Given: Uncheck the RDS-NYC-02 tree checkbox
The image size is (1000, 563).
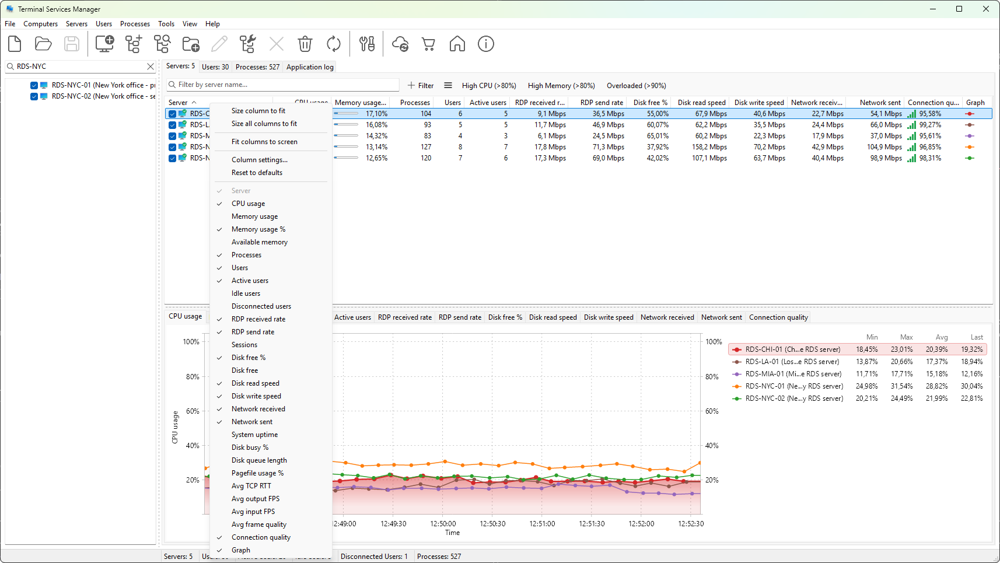Looking at the screenshot, I should tap(34, 96).
